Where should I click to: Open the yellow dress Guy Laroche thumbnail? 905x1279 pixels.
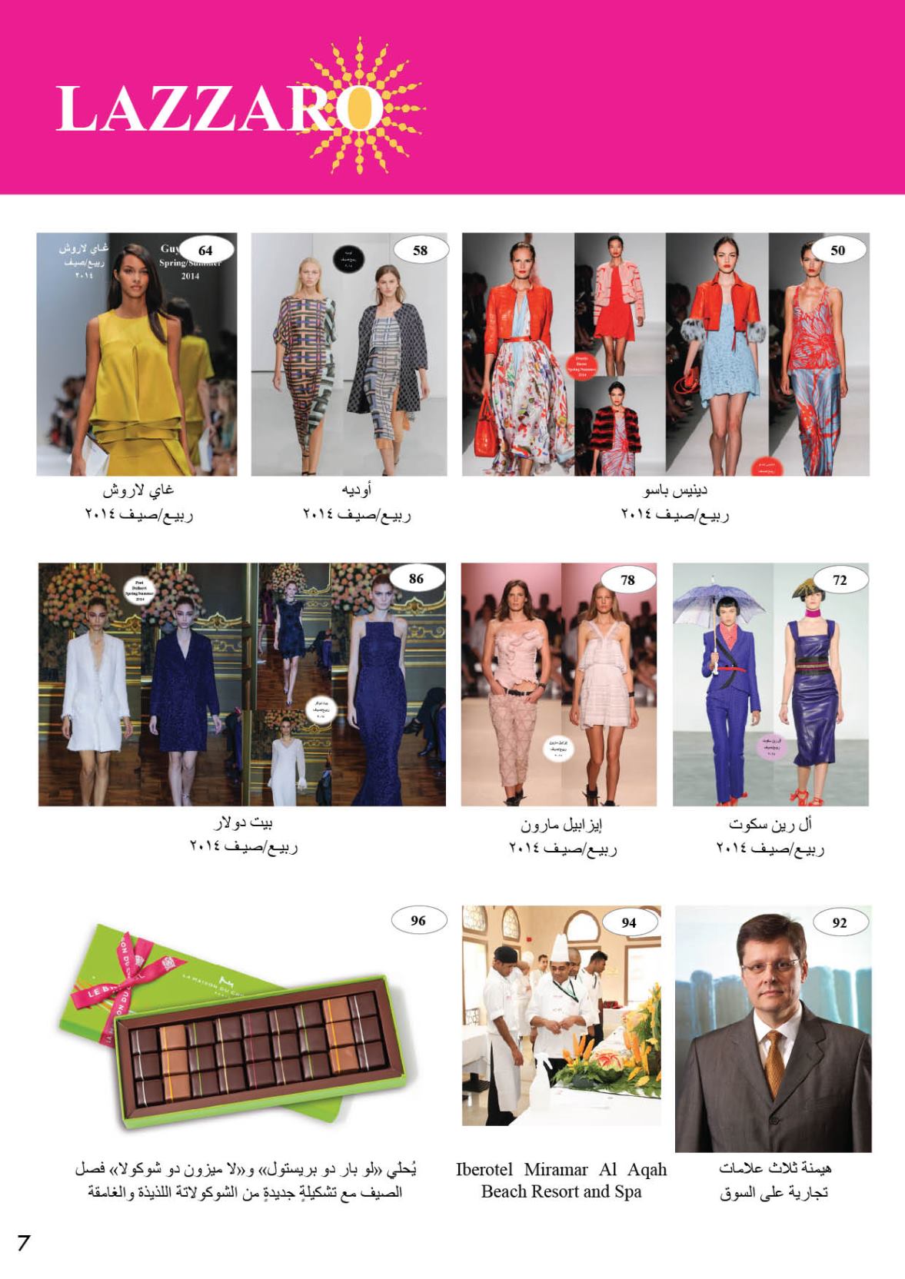137,354
